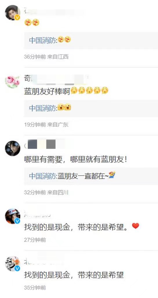Open the last commenter's calligraphy avatar
The width and height of the screenshot is (158, 298).
click(12, 264)
